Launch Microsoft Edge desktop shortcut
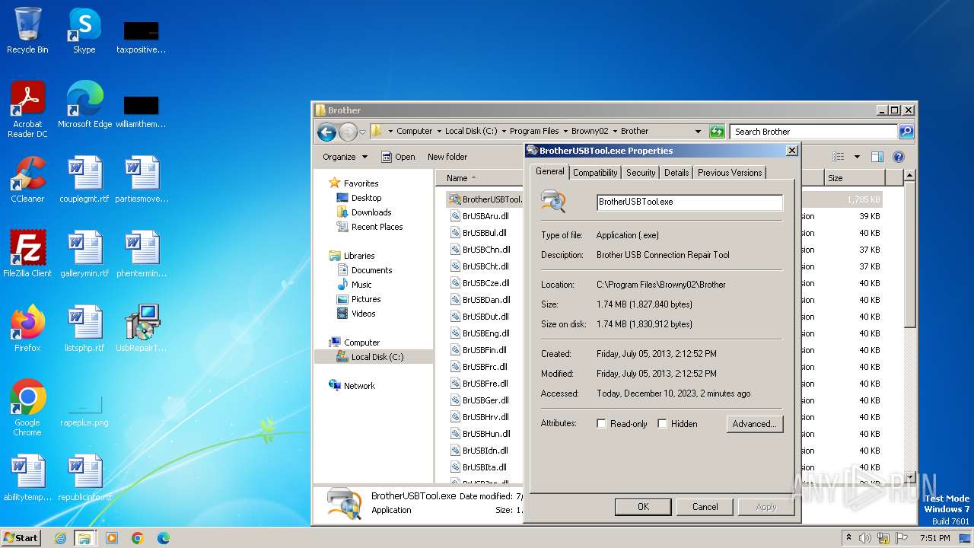The height and width of the screenshot is (548, 974). pyautogui.click(x=84, y=105)
